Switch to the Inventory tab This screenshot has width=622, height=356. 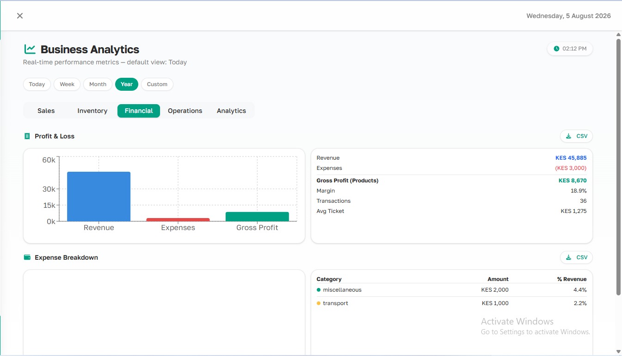[92, 111]
